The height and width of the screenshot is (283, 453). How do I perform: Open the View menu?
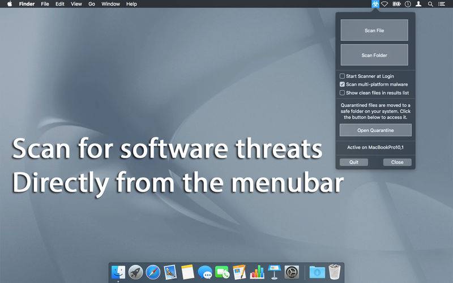[76, 4]
